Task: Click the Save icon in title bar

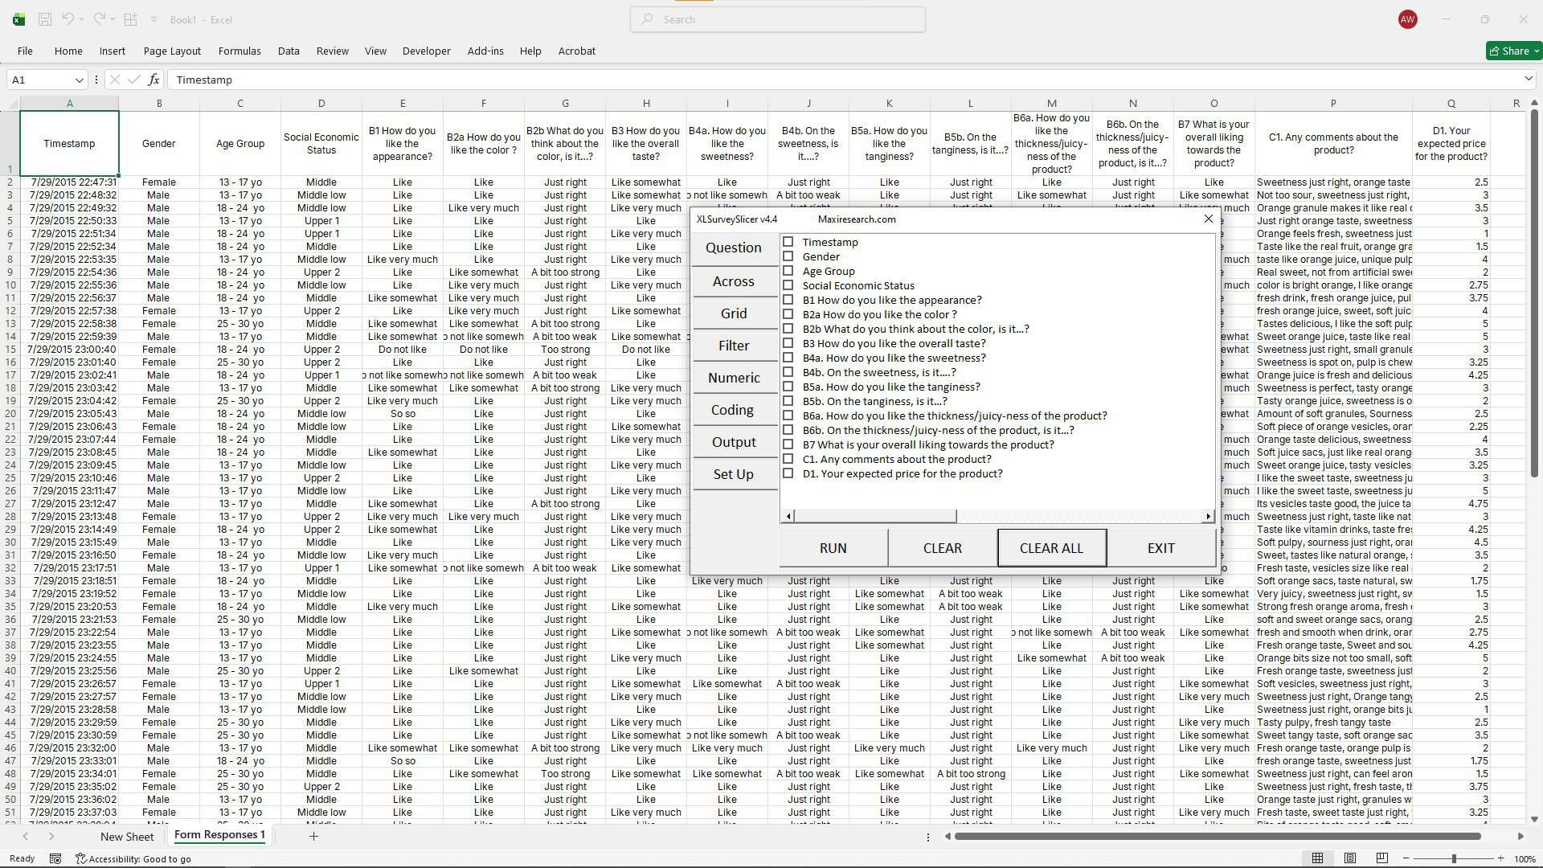Action: pyautogui.click(x=45, y=19)
